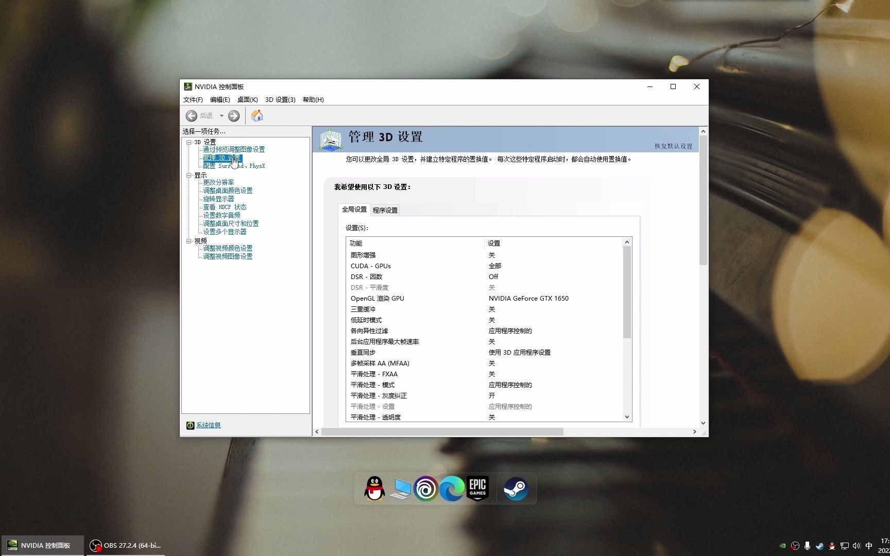Click volume speaker tray icon
Viewport: 890px width, 556px height.
pyautogui.click(x=857, y=546)
